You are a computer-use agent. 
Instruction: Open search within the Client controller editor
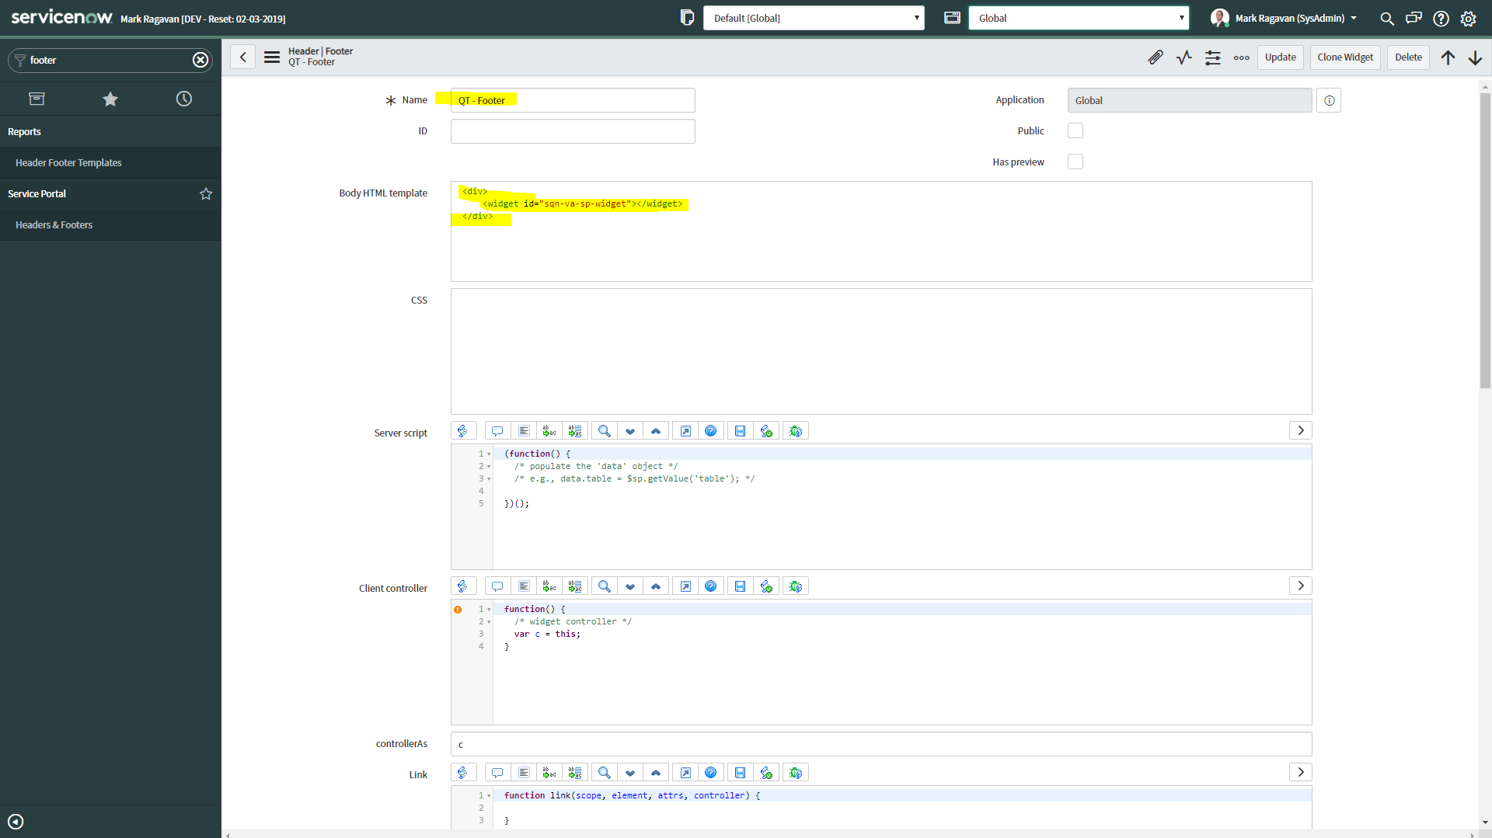pos(604,586)
